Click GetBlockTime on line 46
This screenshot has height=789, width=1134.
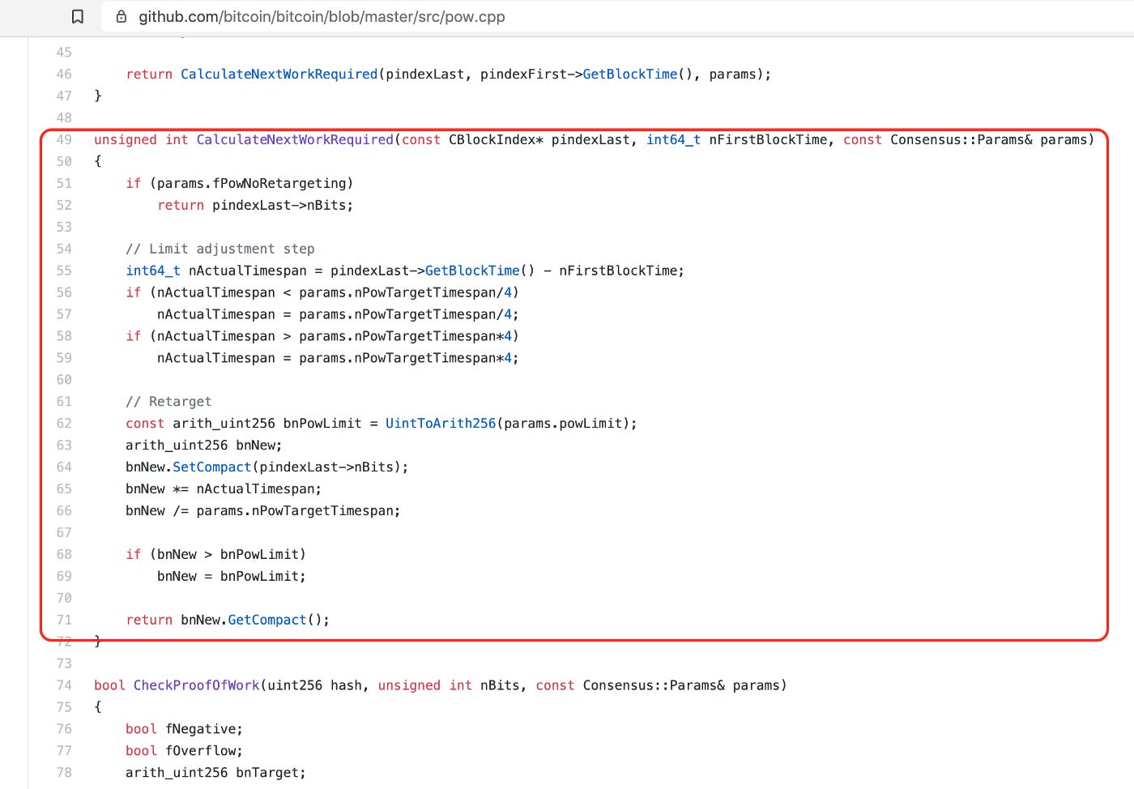click(x=629, y=74)
